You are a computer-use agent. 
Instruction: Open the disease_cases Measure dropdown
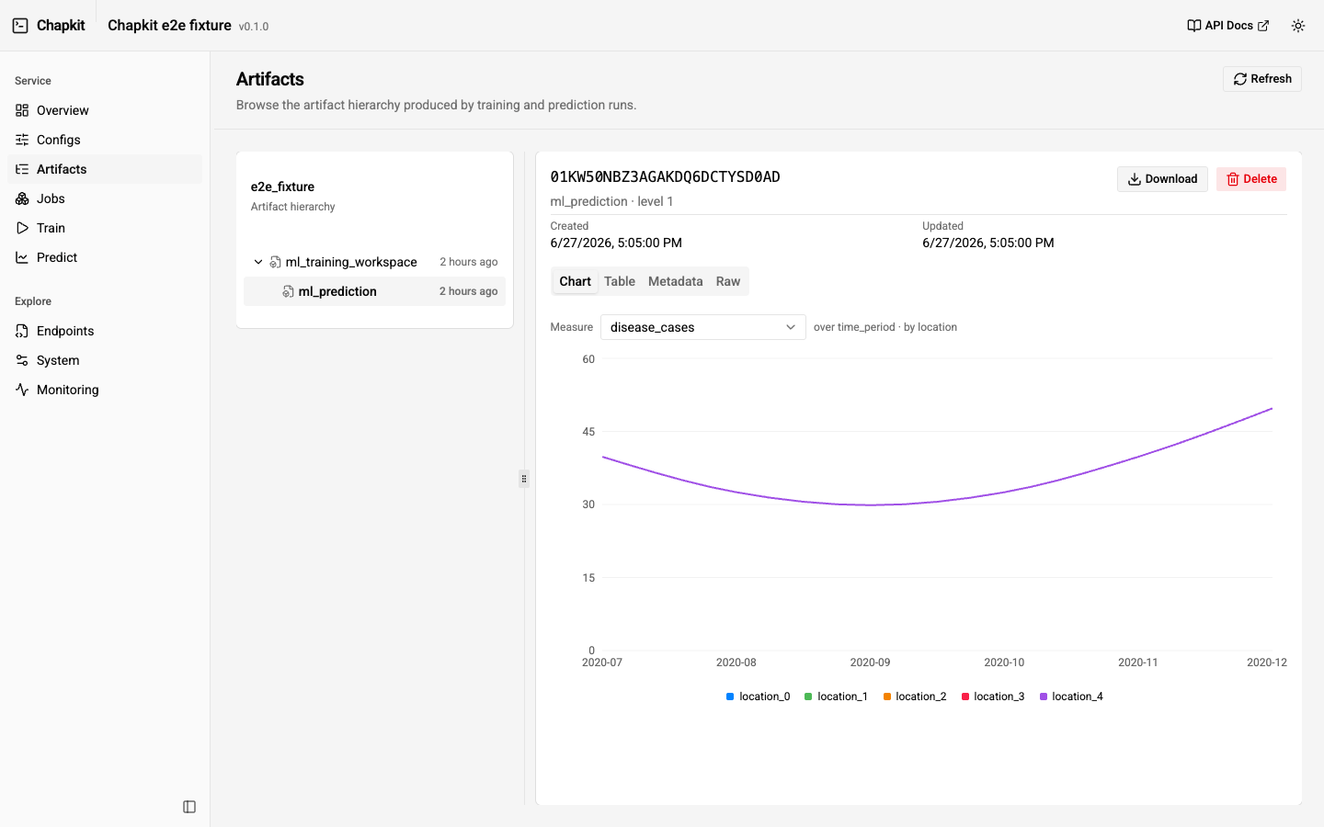702,327
